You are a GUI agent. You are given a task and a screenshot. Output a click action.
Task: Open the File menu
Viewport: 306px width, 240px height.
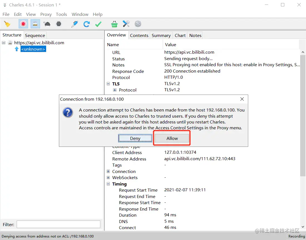click(x=6, y=14)
